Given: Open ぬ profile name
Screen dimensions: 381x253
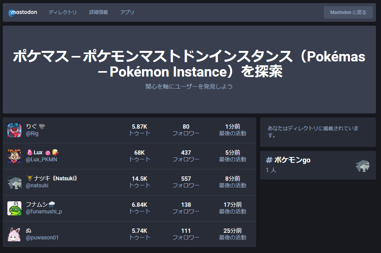Looking at the screenshot, I should 29,230.
